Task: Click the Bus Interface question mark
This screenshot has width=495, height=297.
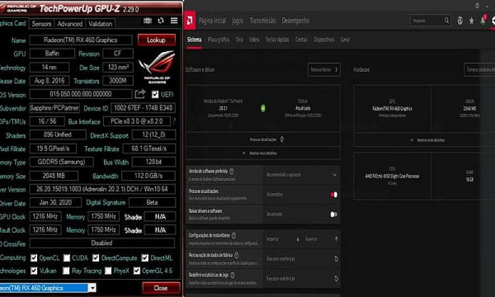Action: [x=174, y=121]
